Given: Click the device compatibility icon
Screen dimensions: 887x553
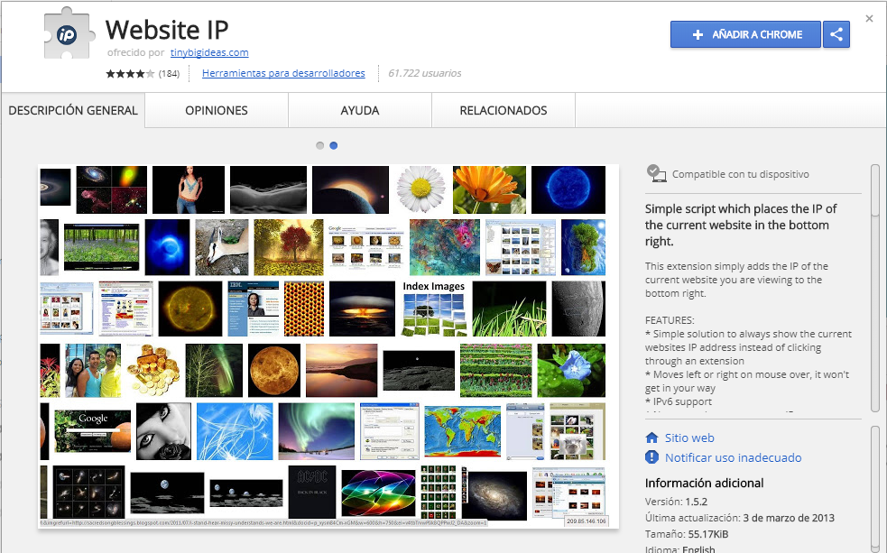Looking at the screenshot, I should (x=656, y=174).
